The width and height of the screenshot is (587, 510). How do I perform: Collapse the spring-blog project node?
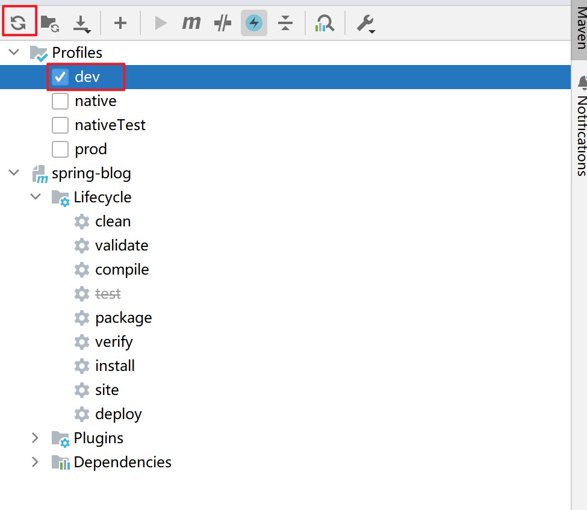pyautogui.click(x=14, y=173)
